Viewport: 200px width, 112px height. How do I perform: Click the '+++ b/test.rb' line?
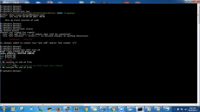pos(8,57)
